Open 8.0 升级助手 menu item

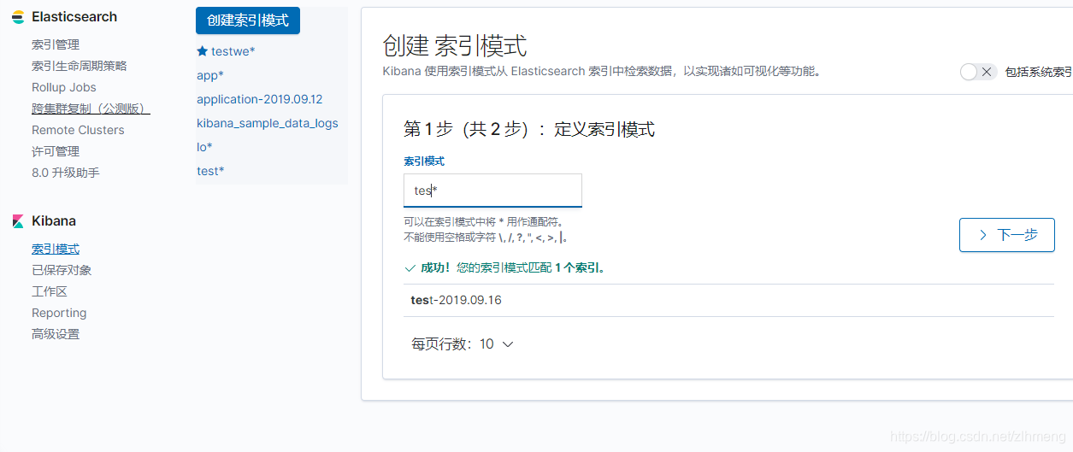(66, 173)
